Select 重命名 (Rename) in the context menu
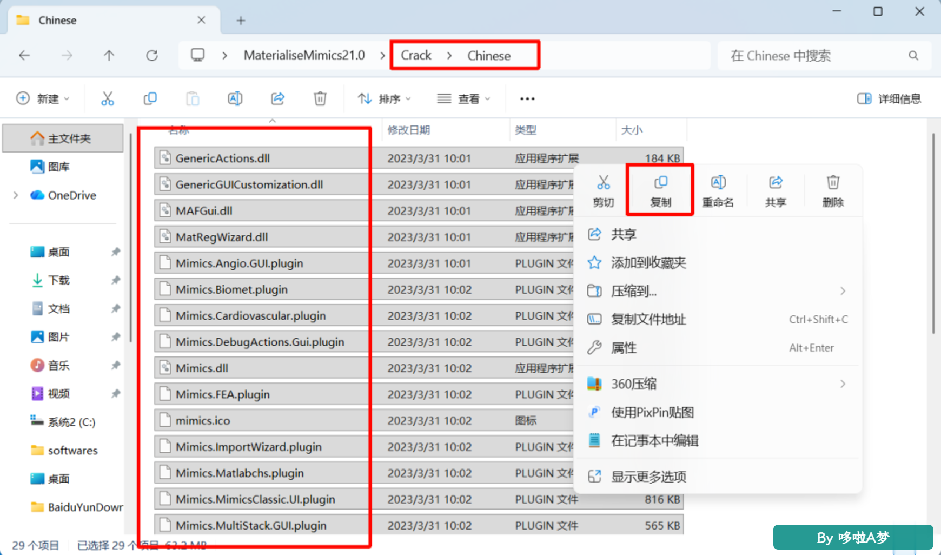This screenshot has height=555, width=941. (x=718, y=190)
